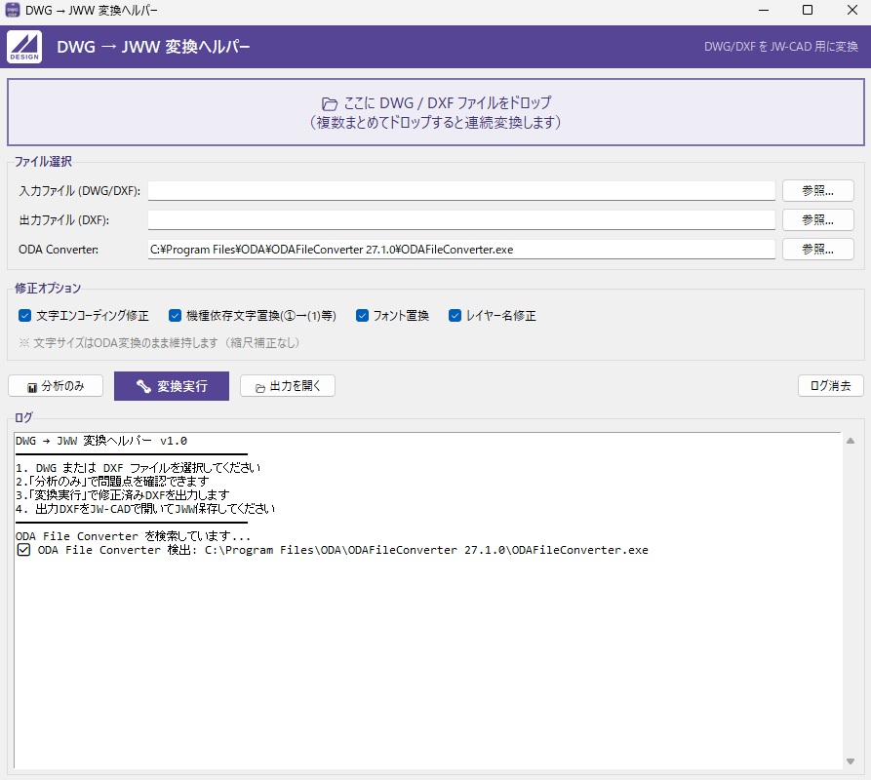This screenshot has height=780, width=871.
Task: Browse for the ODA Converter executable
Action: point(817,250)
